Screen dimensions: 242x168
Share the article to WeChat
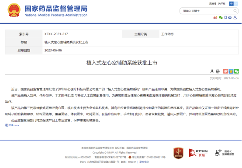(236, 71)
